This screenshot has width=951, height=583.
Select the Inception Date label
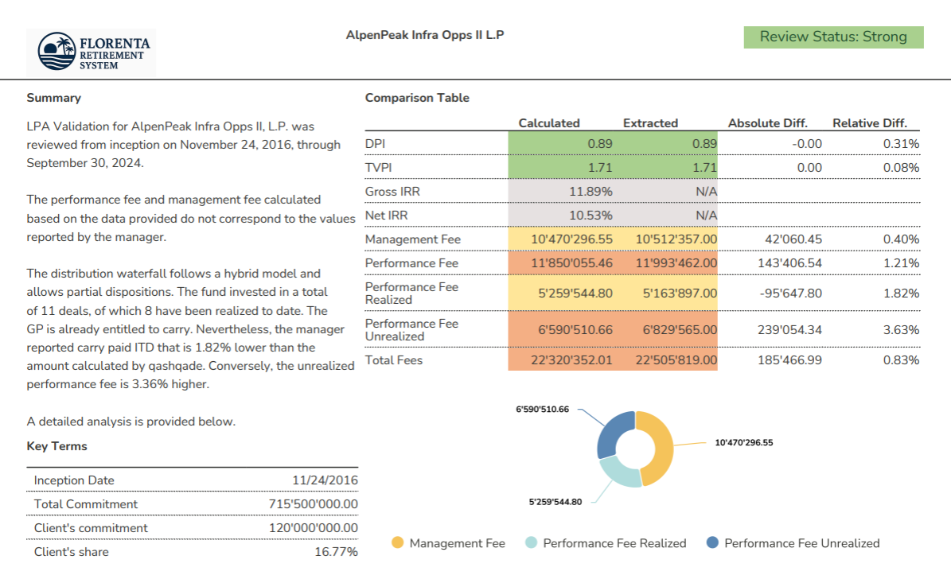[74, 480]
